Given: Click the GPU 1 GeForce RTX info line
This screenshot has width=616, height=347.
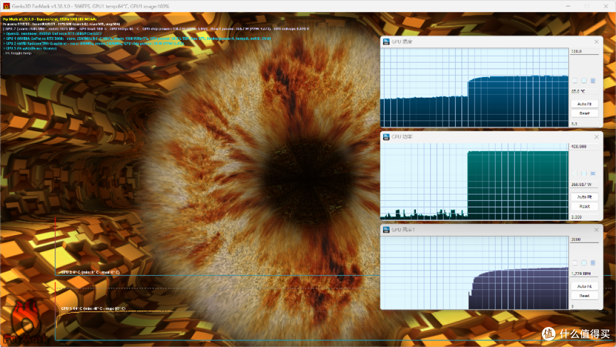Looking at the screenshot, I should (x=137, y=38).
